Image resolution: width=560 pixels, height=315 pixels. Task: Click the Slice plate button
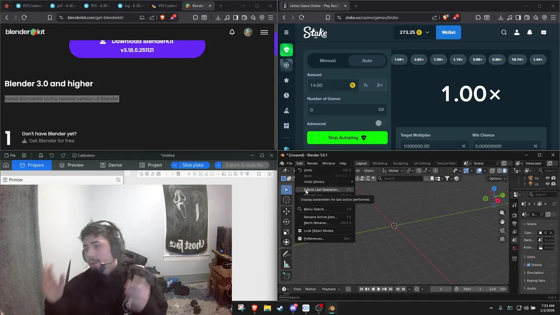(x=192, y=165)
